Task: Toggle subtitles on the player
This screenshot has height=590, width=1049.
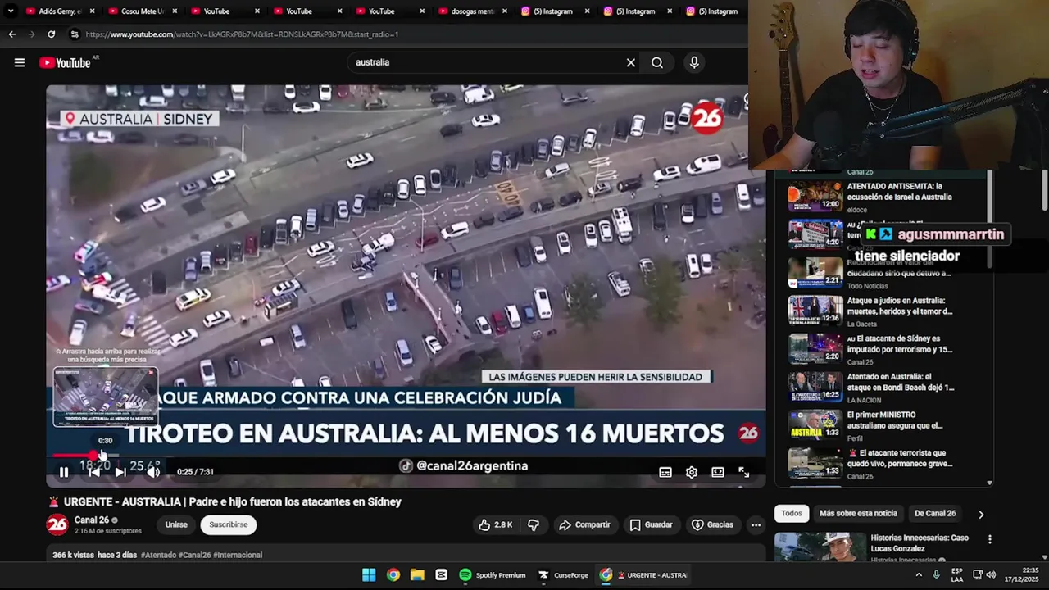Action: point(665,472)
